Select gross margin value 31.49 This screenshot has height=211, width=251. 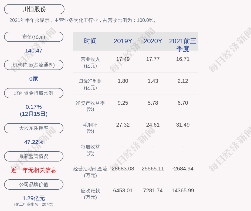pos(183,125)
